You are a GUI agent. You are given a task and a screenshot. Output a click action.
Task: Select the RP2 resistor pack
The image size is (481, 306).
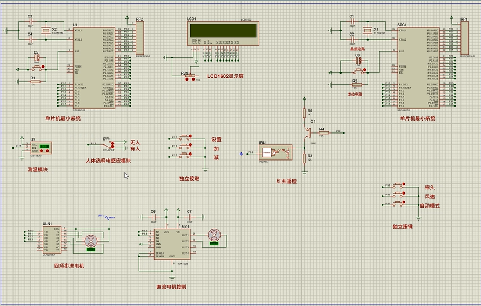point(141,38)
